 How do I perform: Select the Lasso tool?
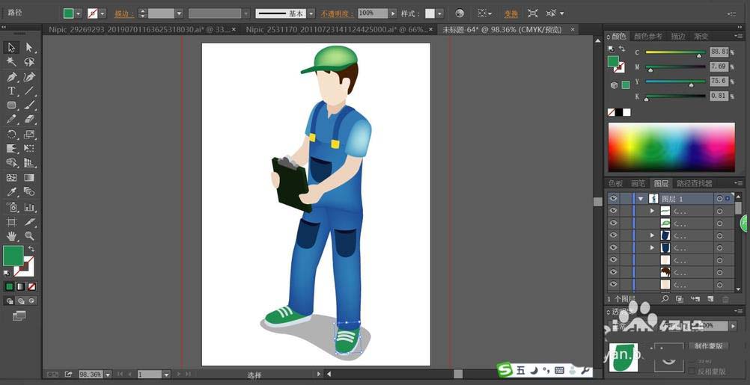pos(29,62)
